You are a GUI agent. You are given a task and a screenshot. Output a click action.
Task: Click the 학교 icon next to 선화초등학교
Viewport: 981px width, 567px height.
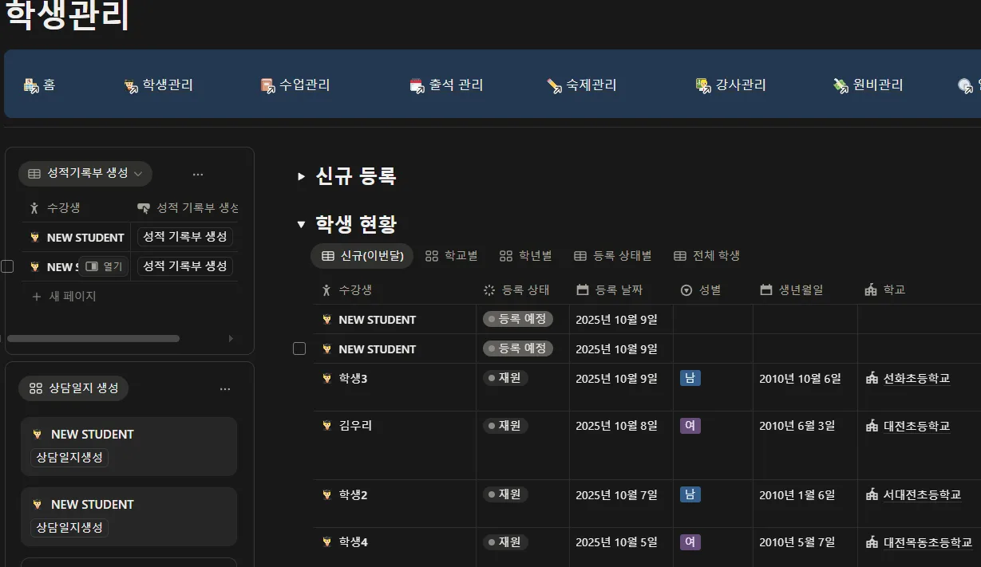click(x=871, y=379)
